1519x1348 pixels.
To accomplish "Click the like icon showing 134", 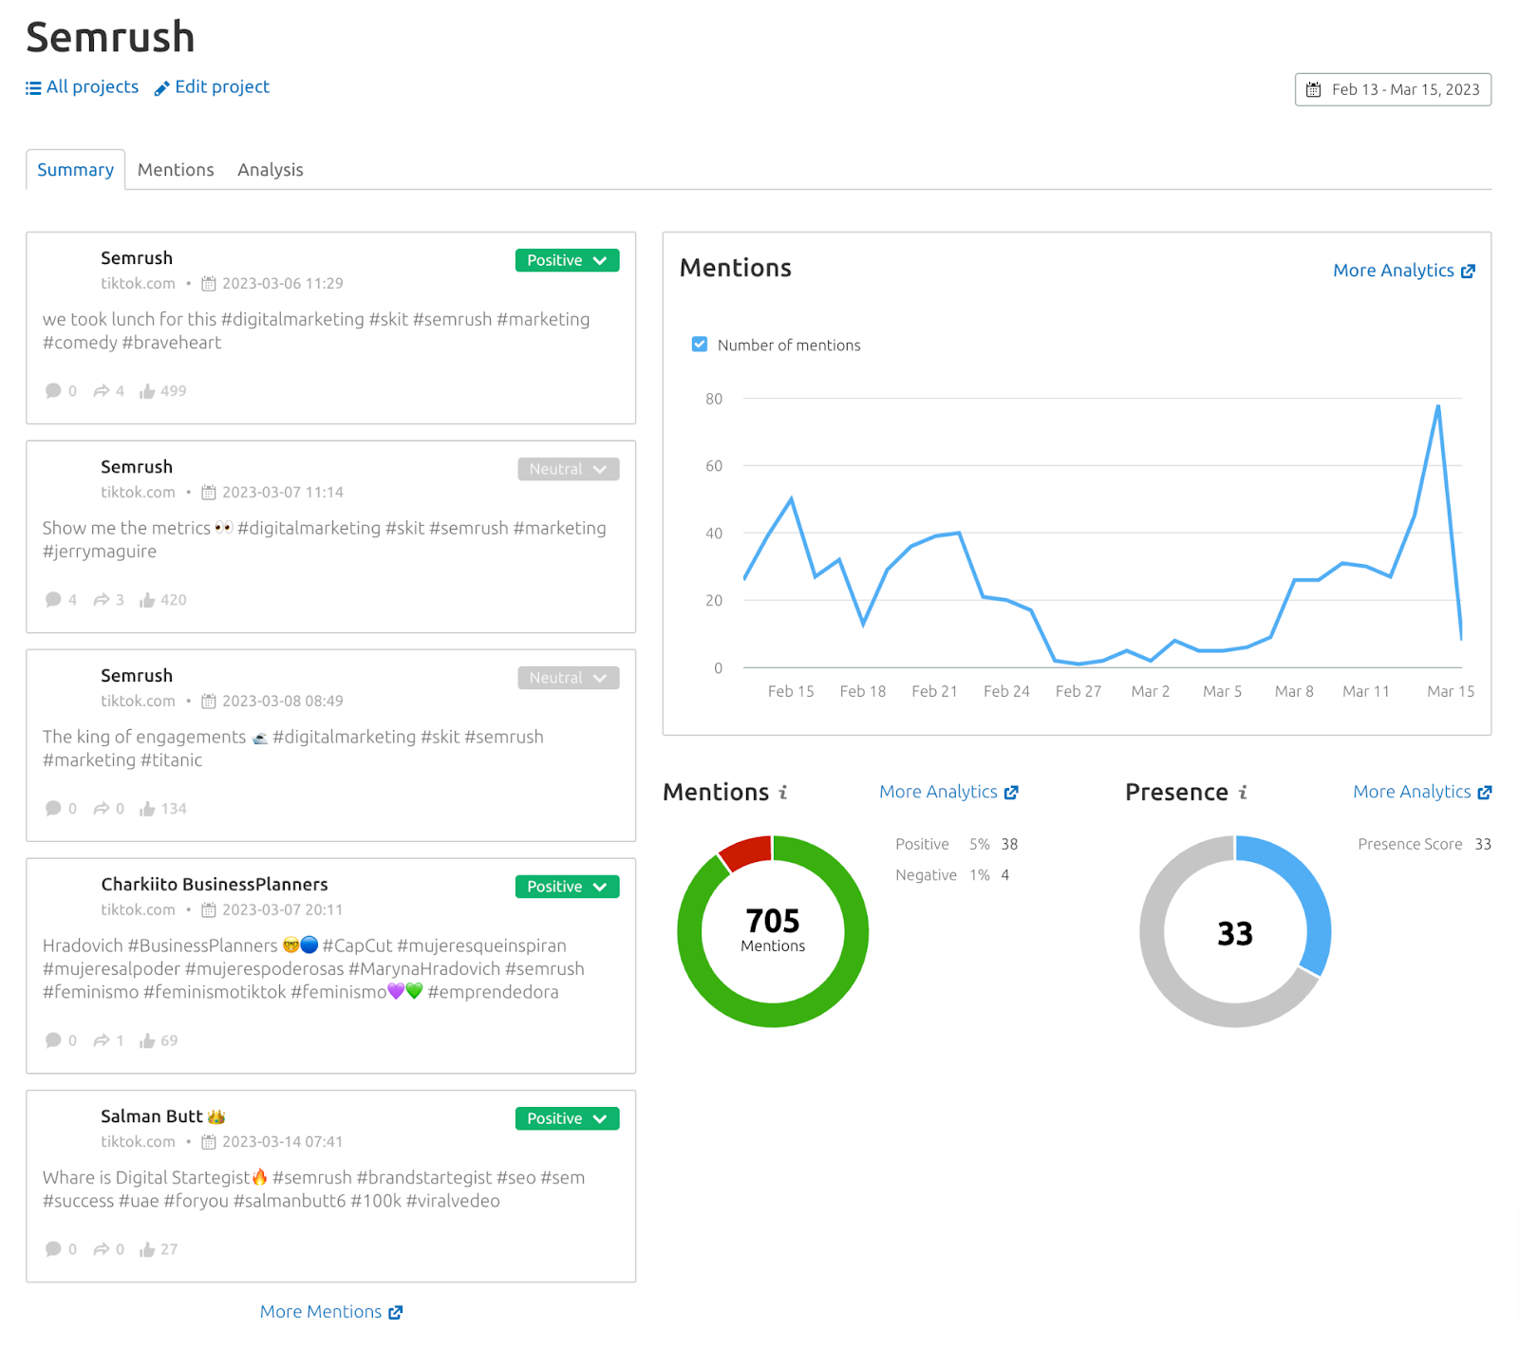I will click(x=147, y=809).
